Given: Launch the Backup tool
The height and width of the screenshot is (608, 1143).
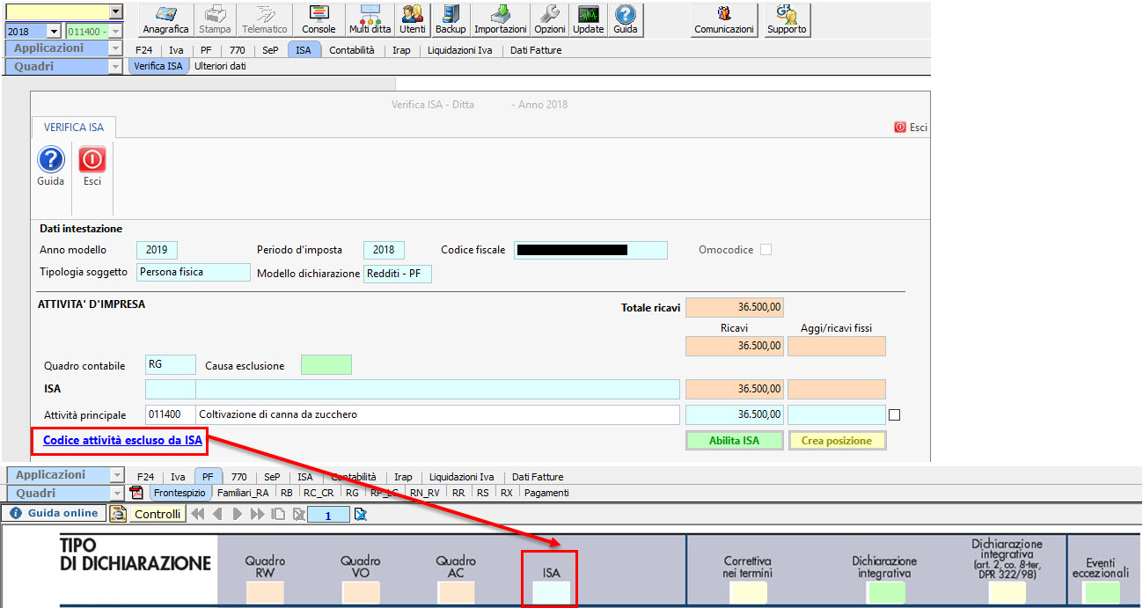Looking at the screenshot, I should click(x=451, y=20).
